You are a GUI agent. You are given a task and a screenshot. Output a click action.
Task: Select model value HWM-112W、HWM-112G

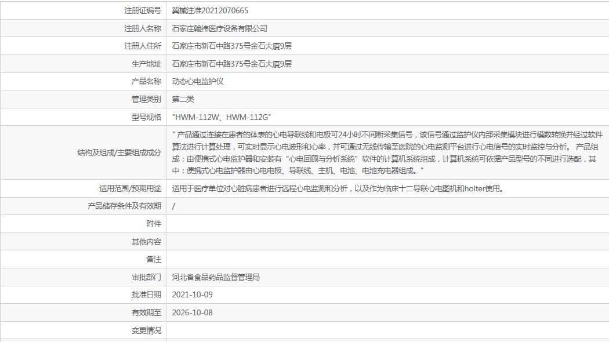pos(222,117)
